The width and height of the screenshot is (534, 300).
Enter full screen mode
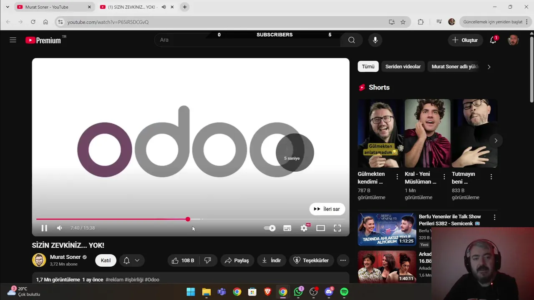tap(337, 228)
